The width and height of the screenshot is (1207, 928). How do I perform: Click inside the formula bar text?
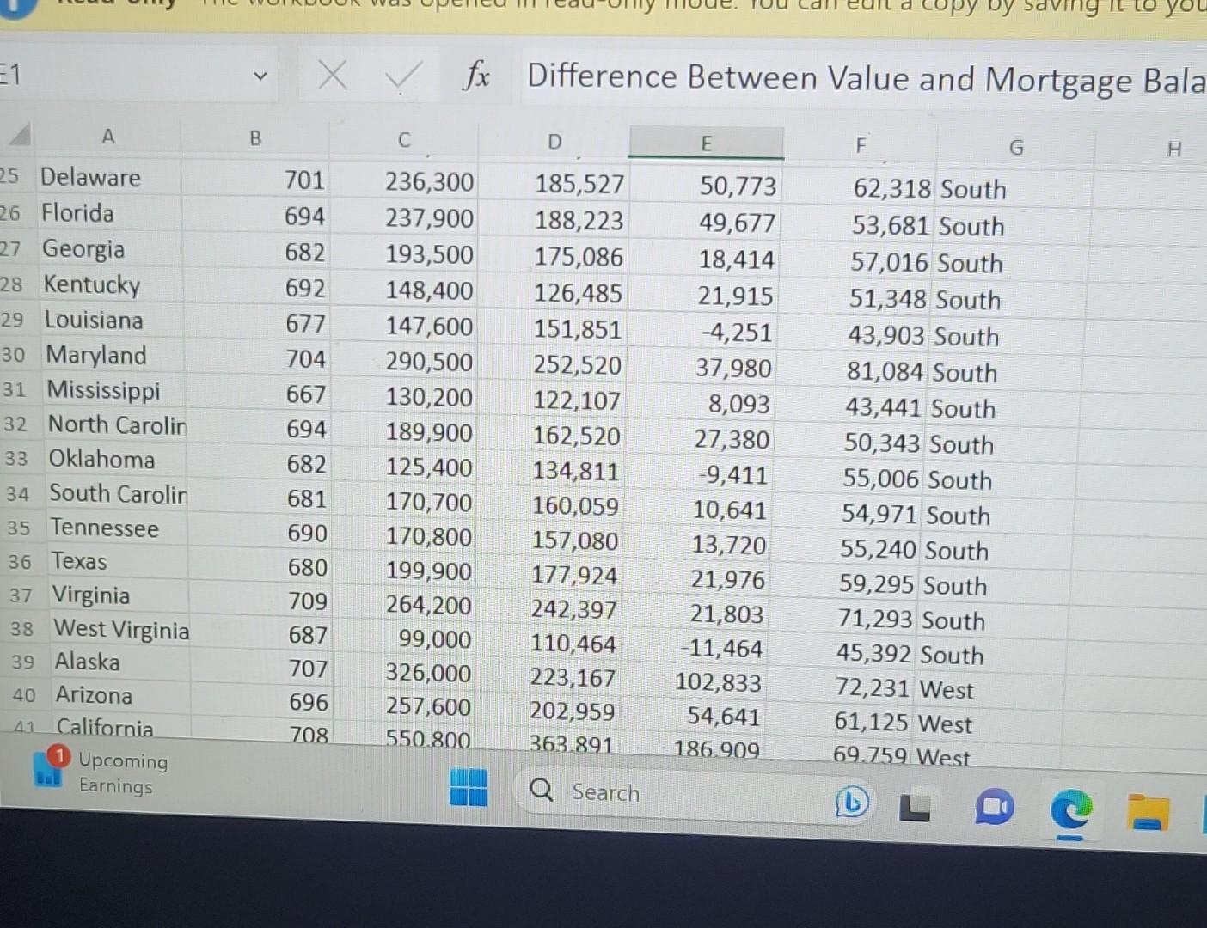pos(774,77)
